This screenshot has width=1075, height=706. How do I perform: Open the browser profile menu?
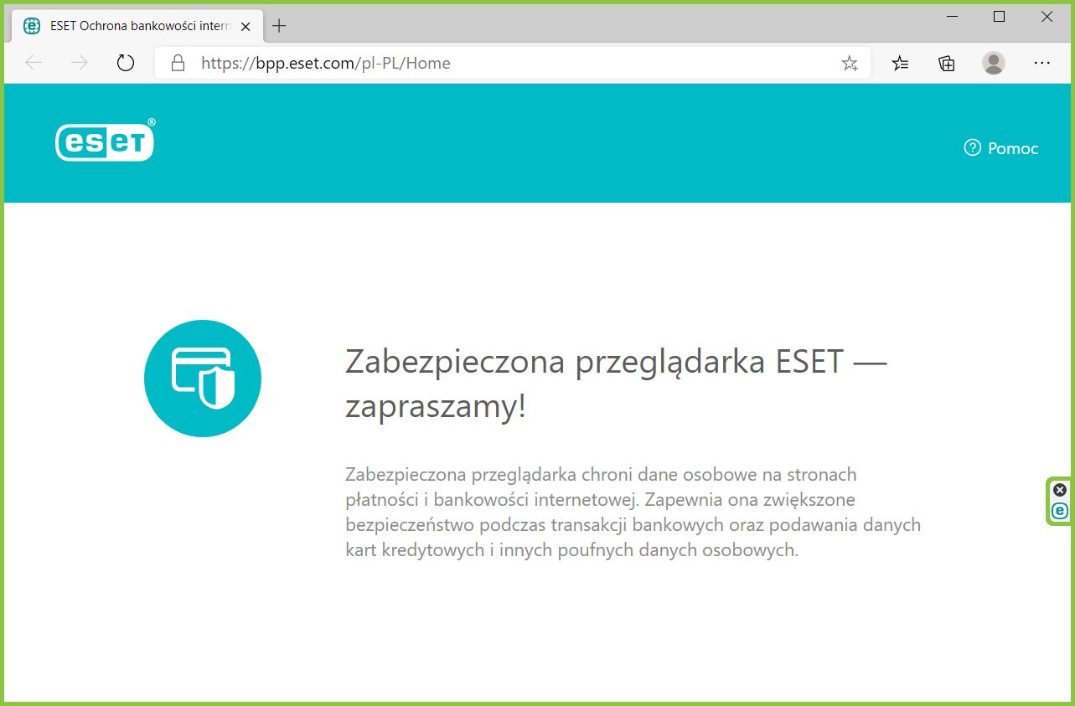click(994, 63)
